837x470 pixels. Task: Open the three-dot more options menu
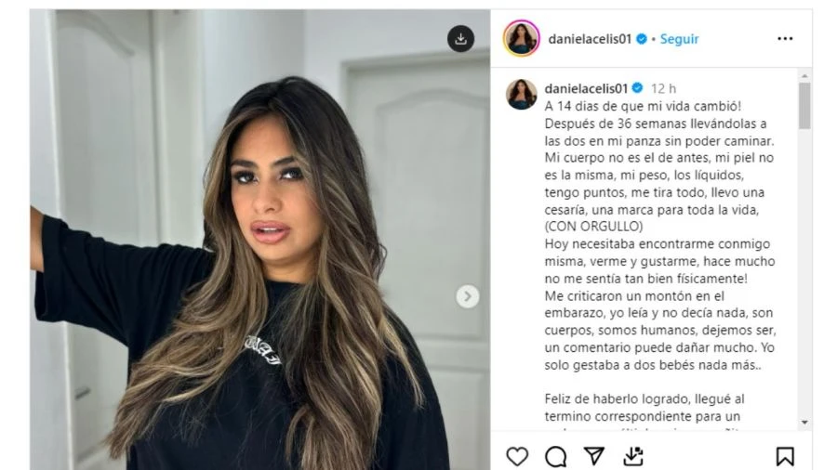tap(785, 39)
